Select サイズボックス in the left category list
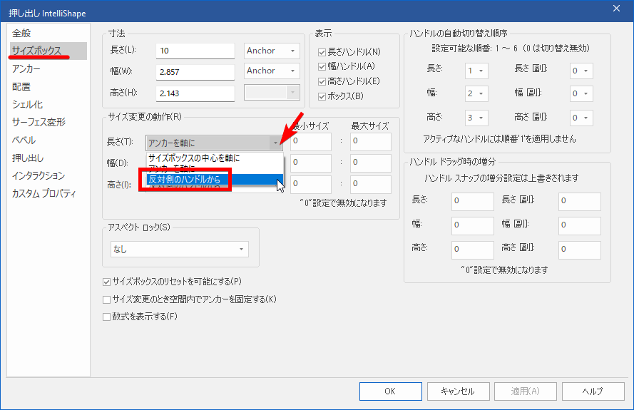The image size is (634, 410). pyautogui.click(x=36, y=51)
